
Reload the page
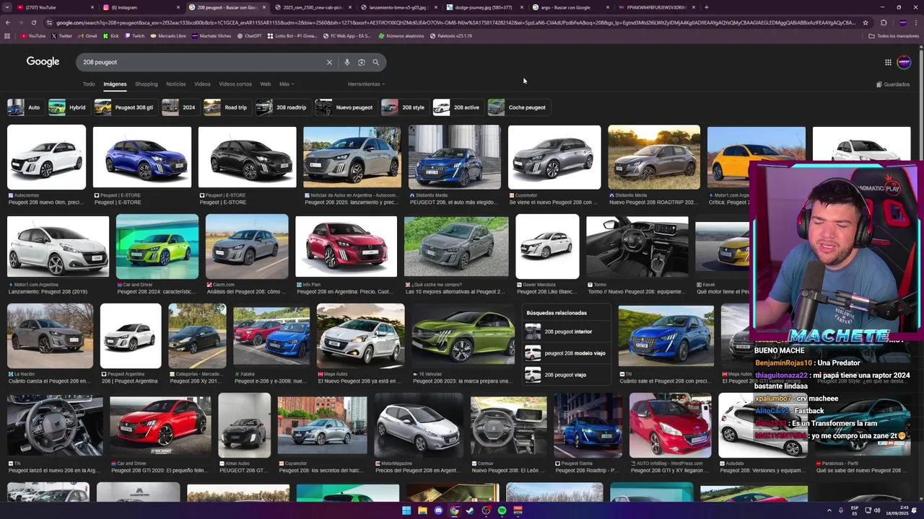point(33,22)
